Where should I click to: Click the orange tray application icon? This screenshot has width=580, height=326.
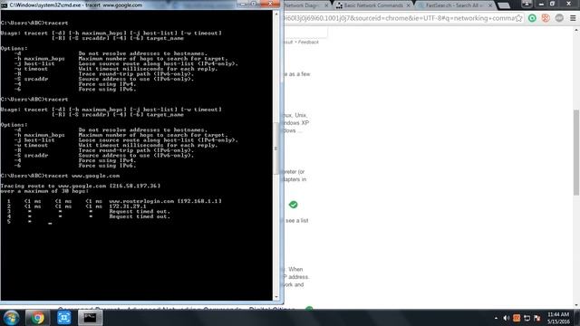pyautogui.click(x=517, y=318)
